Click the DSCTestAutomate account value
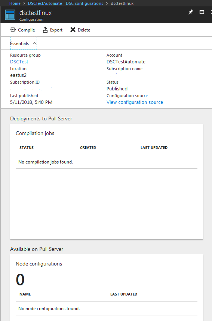The width and height of the screenshot is (212, 321). pyautogui.click(x=126, y=61)
